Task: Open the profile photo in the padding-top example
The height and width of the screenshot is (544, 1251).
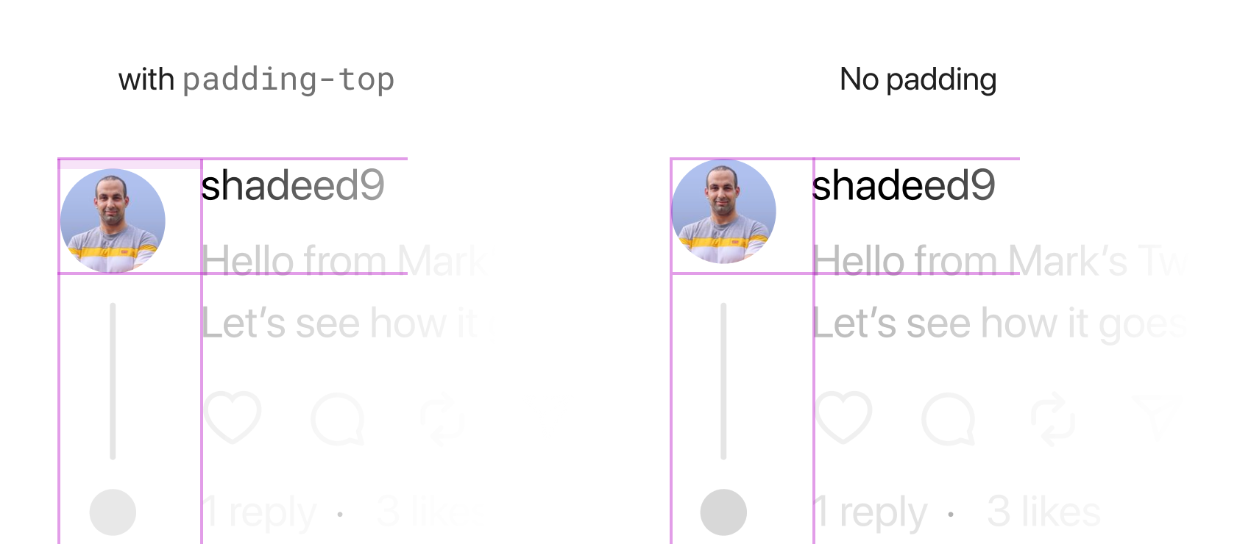Action: point(113,221)
